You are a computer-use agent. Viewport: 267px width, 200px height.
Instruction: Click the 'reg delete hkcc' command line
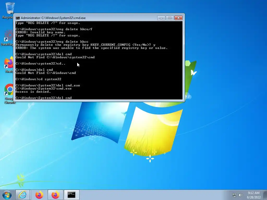[52, 42]
